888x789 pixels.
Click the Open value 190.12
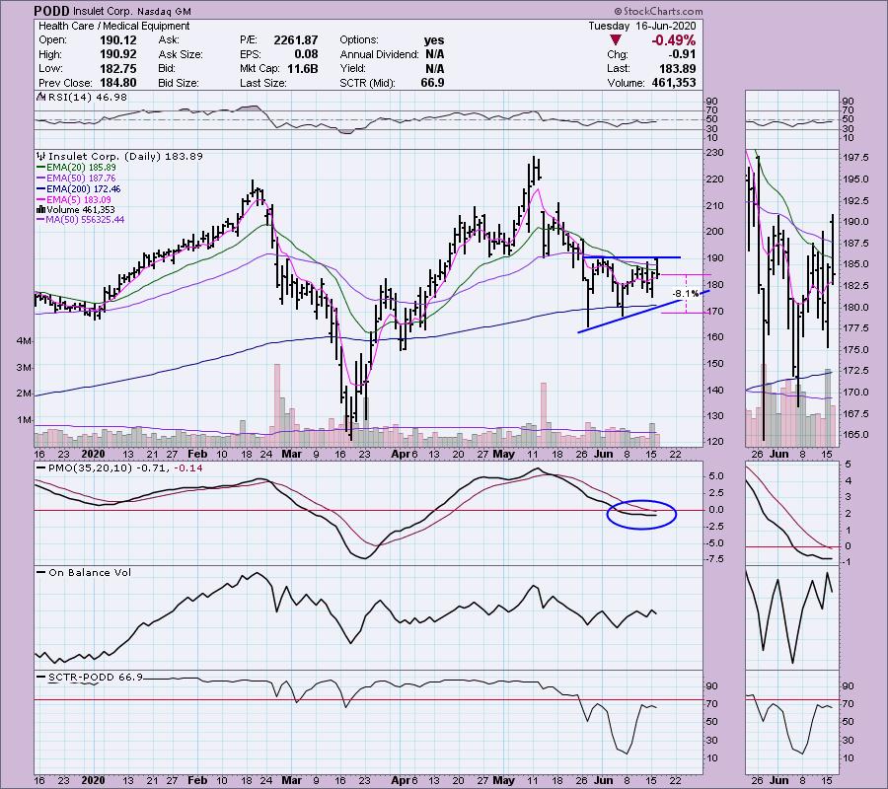(117, 40)
